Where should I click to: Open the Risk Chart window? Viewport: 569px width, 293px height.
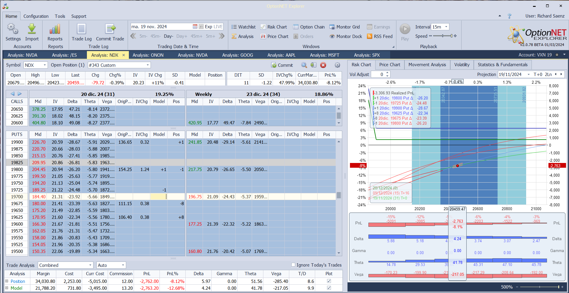(x=273, y=27)
